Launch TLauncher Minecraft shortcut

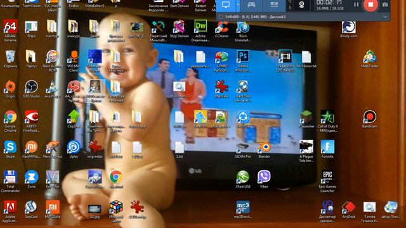(x=306, y=119)
